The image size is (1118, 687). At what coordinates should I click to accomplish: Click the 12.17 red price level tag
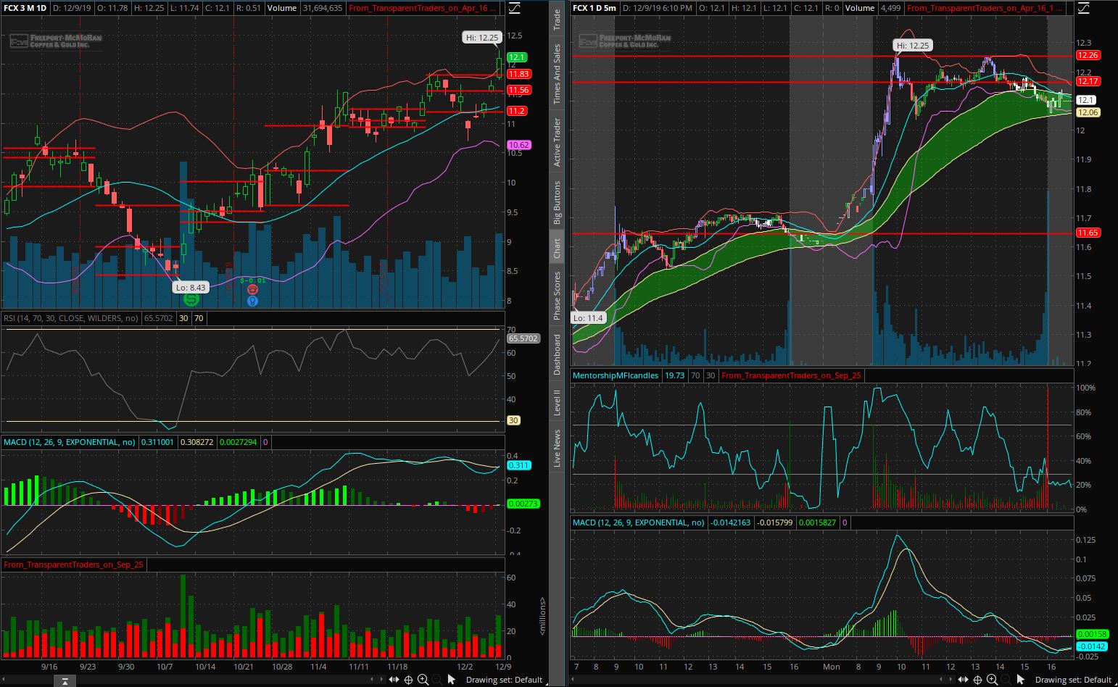(x=1088, y=81)
